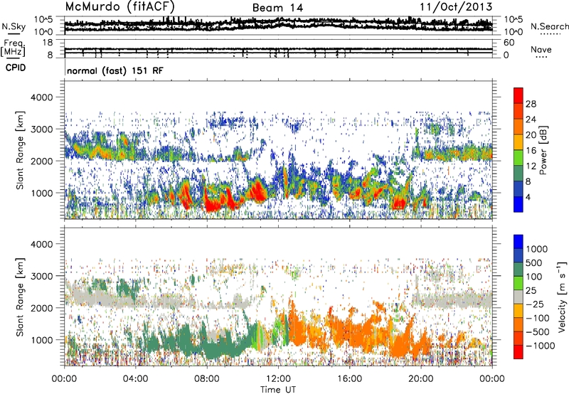Click the N.Sky noise trace panel
This screenshot has width=569, height=394.
(278, 26)
